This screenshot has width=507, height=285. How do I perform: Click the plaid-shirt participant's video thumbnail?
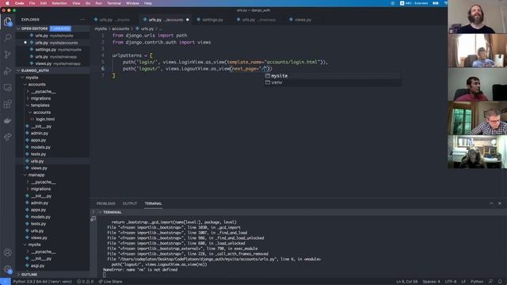[x=477, y=118]
